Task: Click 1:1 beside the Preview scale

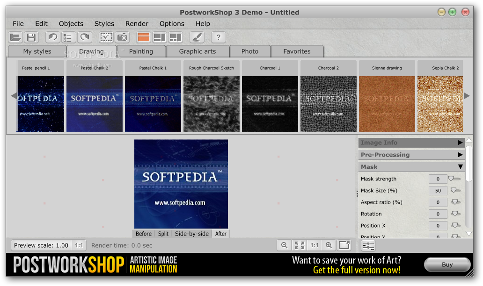Action: tap(79, 245)
